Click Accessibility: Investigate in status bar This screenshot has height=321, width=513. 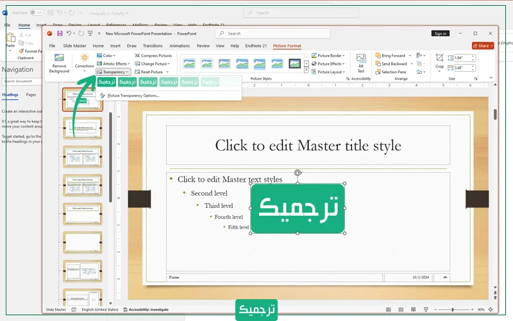click(146, 309)
